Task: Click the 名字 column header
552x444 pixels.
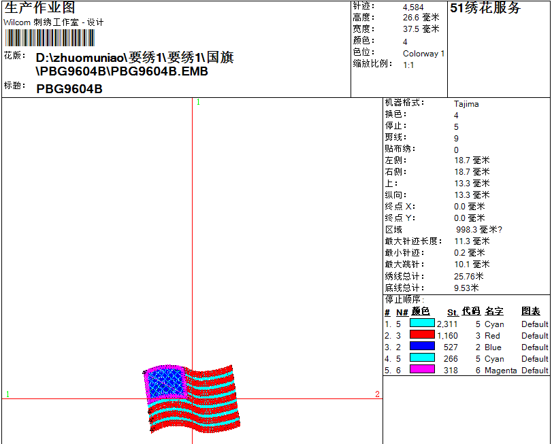Action: tap(494, 311)
